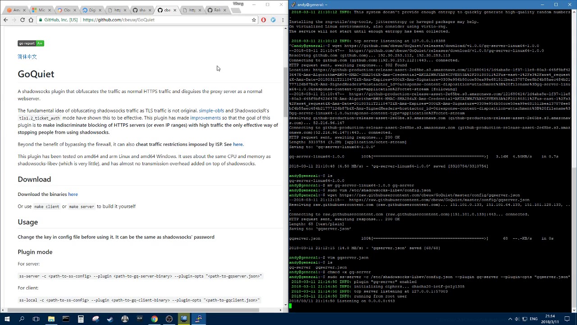Click 'here' link under Download
This screenshot has height=325, width=577.
point(73,194)
